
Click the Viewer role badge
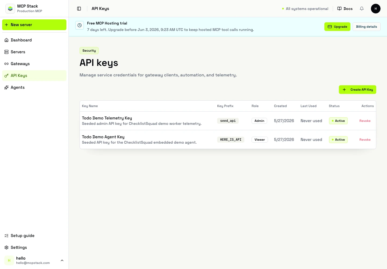(260, 140)
